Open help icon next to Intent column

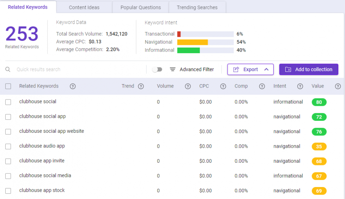pyautogui.click(x=300, y=86)
